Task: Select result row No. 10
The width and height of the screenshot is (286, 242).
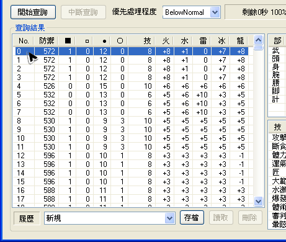Action: [x=132, y=138]
